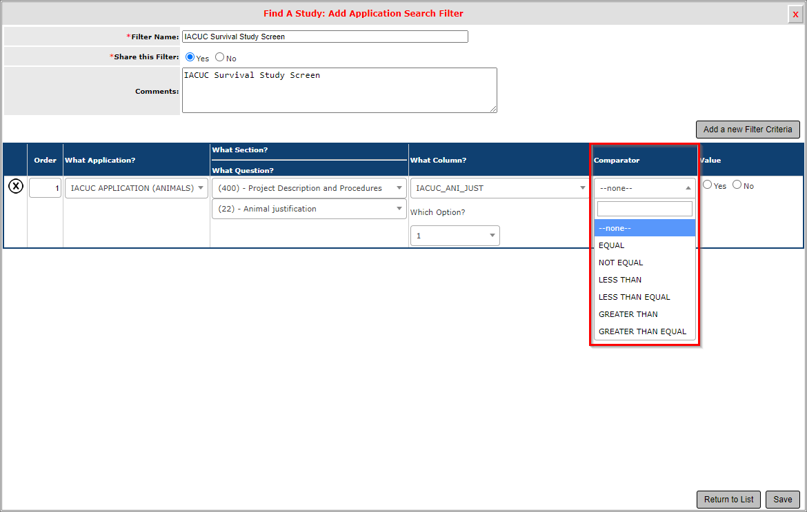Focus the Filter Name input field
807x512 pixels.
click(x=325, y=37)
